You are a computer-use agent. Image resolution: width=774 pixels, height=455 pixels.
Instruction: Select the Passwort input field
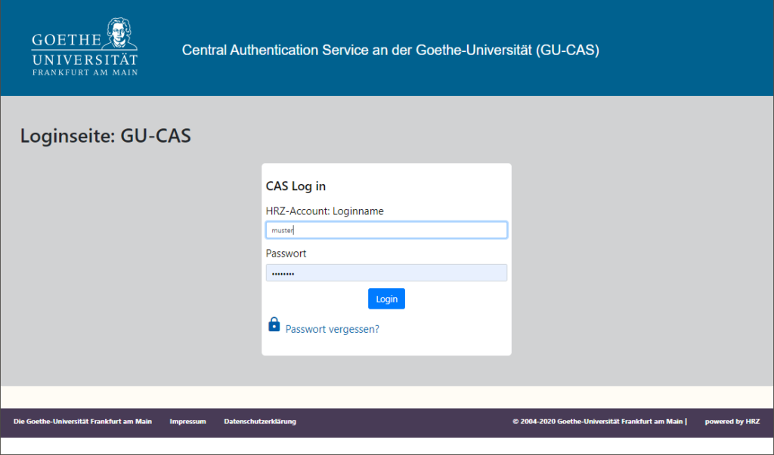[x=386, y=272]
